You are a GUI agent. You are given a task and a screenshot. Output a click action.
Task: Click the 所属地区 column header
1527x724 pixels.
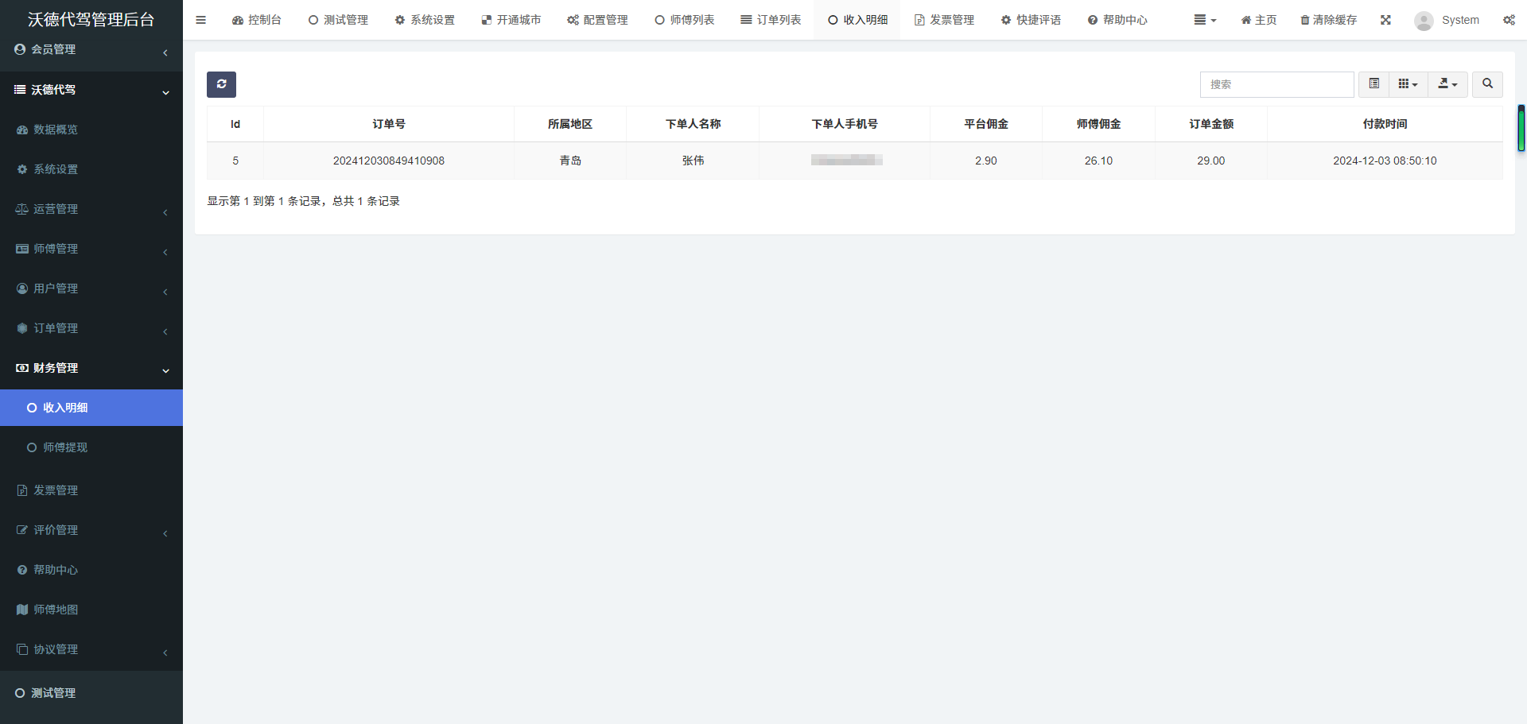point(570,124)
